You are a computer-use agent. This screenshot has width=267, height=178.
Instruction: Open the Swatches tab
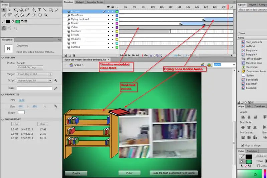252,151
